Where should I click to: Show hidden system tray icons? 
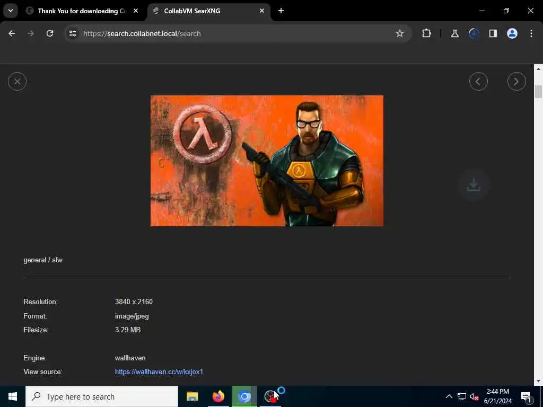[x=449, y=396]
